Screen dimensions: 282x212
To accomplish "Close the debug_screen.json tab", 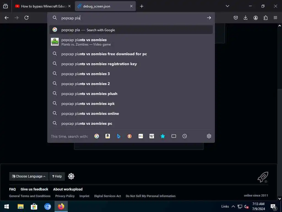I will point(131,6).
